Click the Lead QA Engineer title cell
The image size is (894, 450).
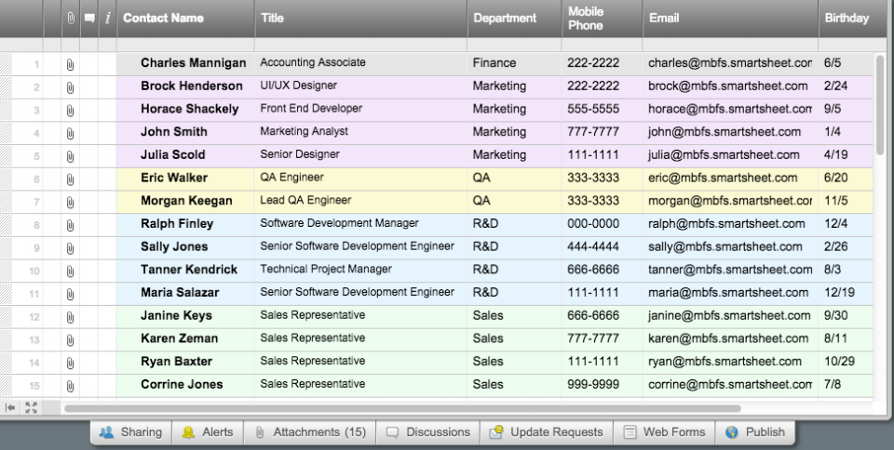tap(361, 201)
